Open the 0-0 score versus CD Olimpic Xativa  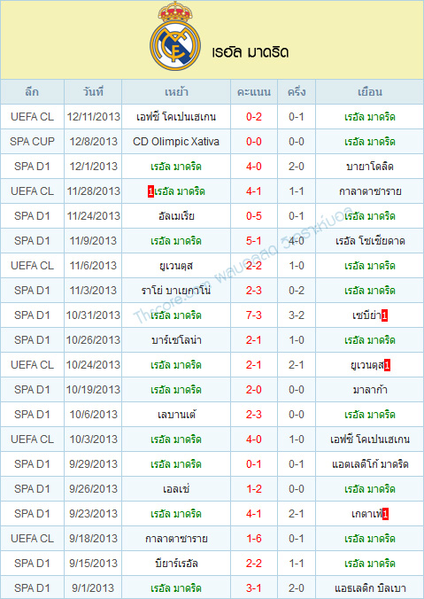(x=254, y=142)
